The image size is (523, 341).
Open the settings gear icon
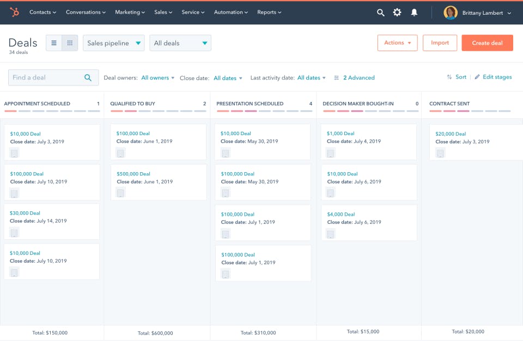click(397, 13)
